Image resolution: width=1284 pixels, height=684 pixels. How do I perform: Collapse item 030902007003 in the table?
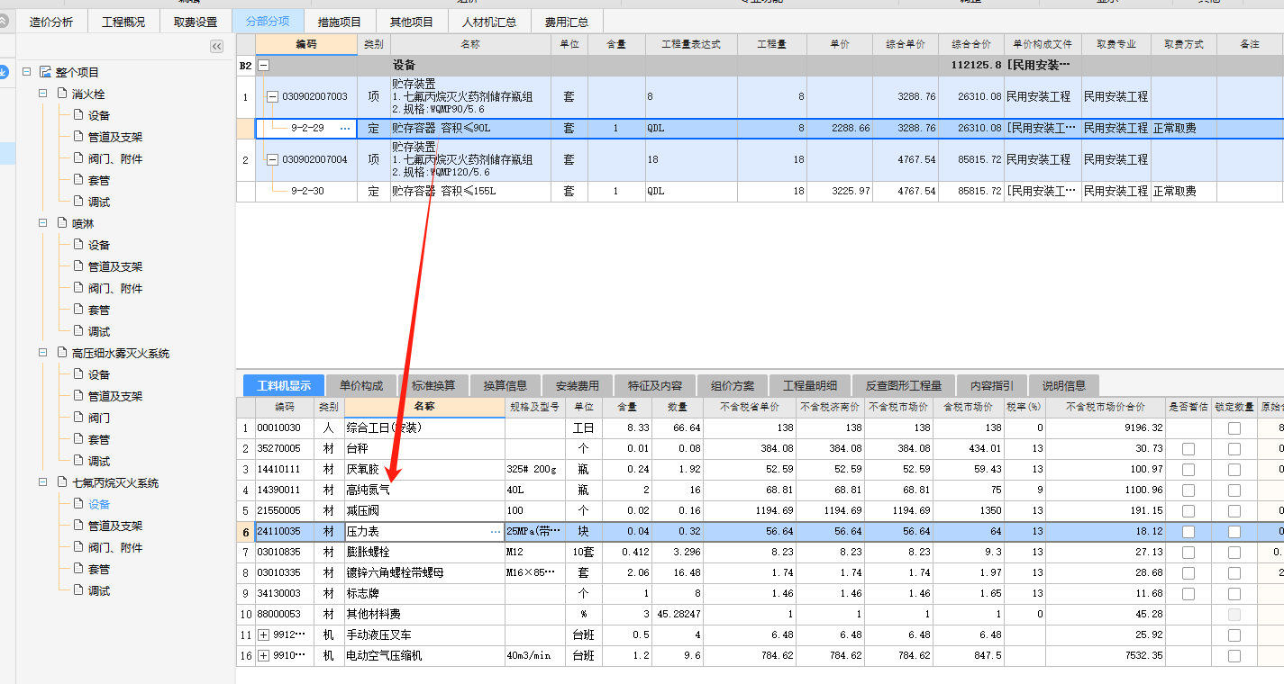[273, 97]
